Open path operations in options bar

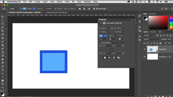pyautogui.click(x=80, y=9)
